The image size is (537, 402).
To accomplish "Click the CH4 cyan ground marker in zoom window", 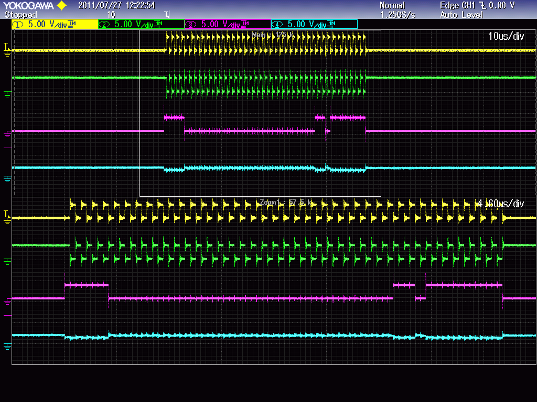I will 7,347.
